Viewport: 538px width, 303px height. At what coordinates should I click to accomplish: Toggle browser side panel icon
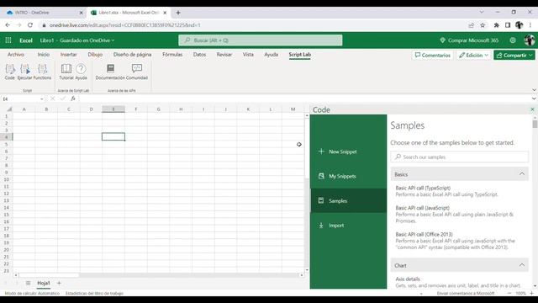[x=508, y=25]
